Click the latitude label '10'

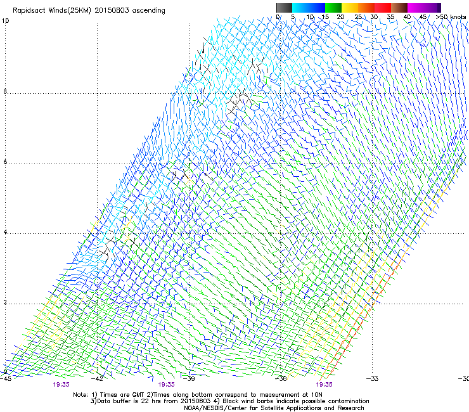[5, 21]
